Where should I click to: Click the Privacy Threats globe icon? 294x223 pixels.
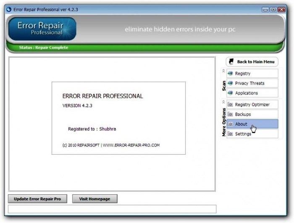pos(230,83)
